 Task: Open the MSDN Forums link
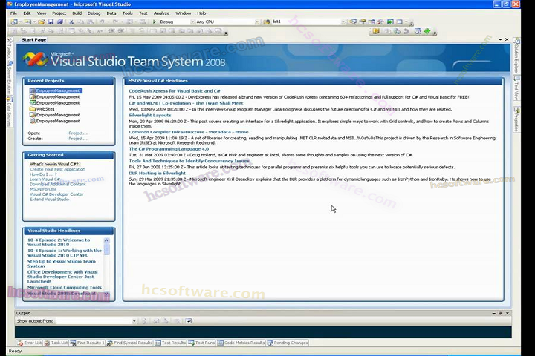43,189
